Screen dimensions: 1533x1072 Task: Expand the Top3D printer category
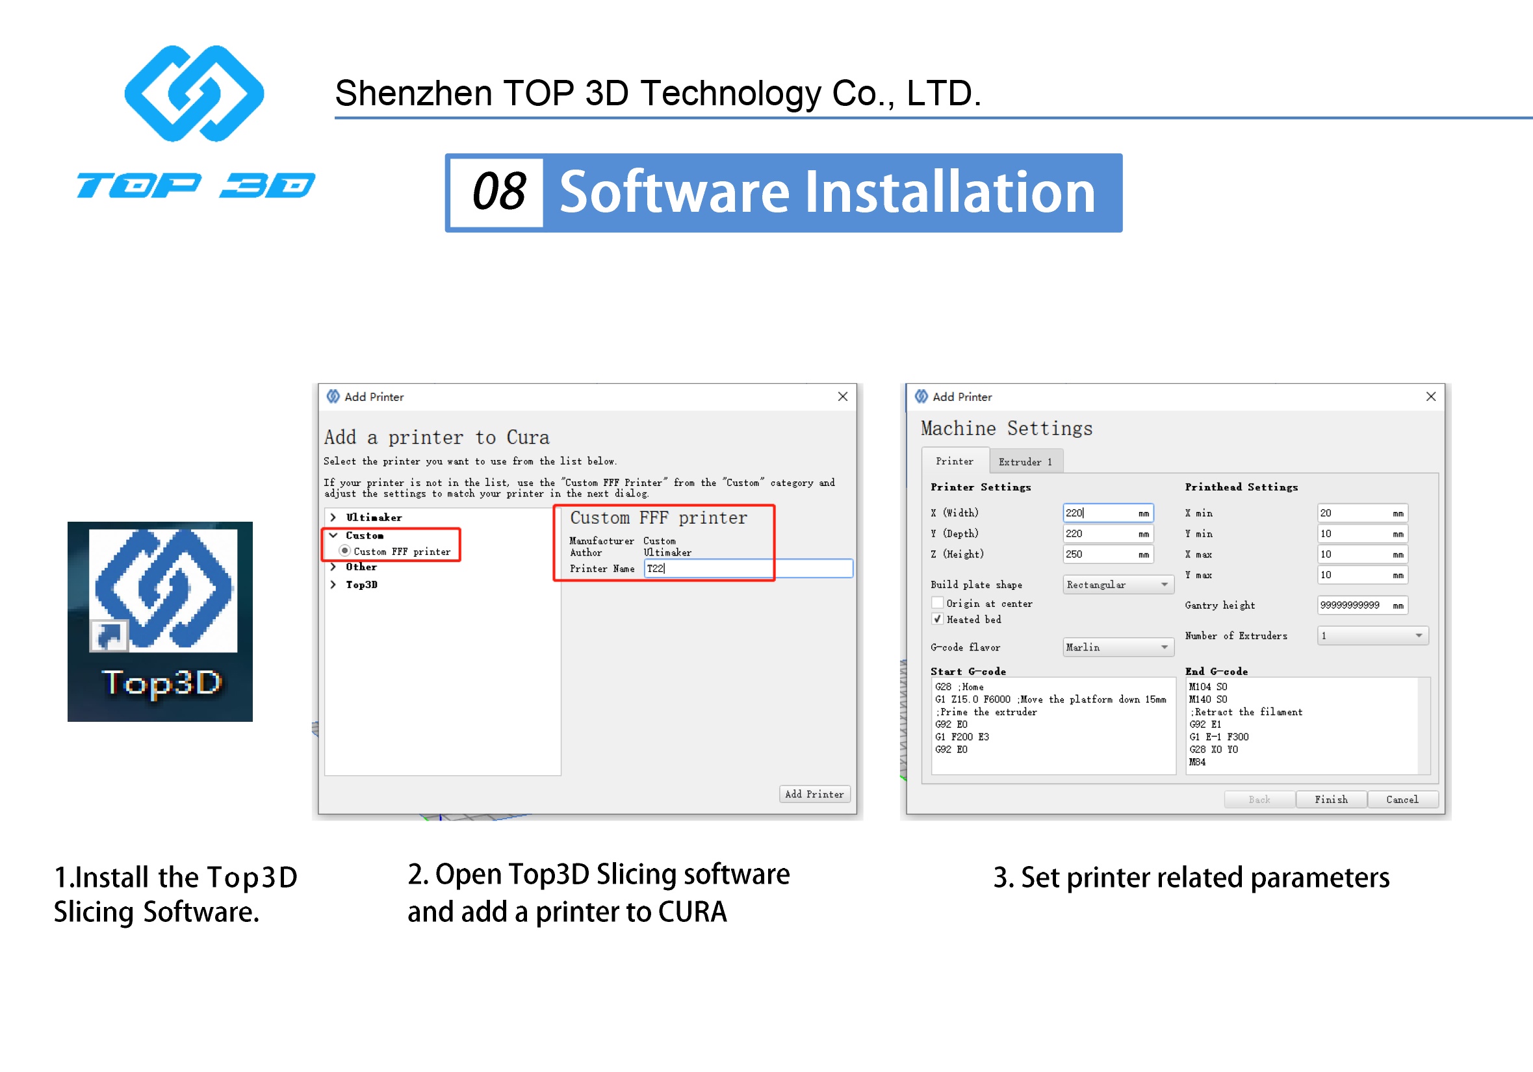pyautogui.click(x=333, y=585)
